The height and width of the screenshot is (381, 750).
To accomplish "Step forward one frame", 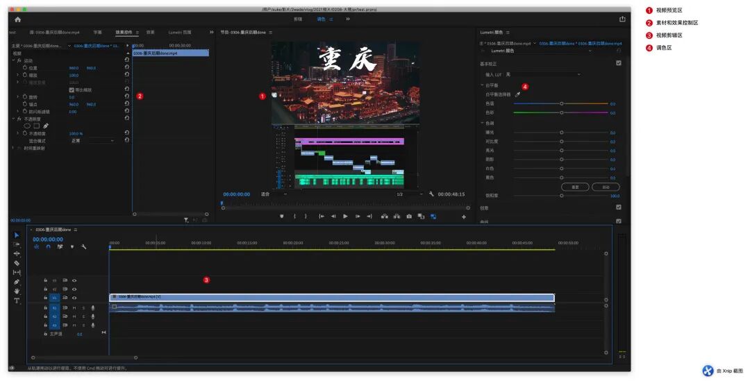I will pos(358,217).
